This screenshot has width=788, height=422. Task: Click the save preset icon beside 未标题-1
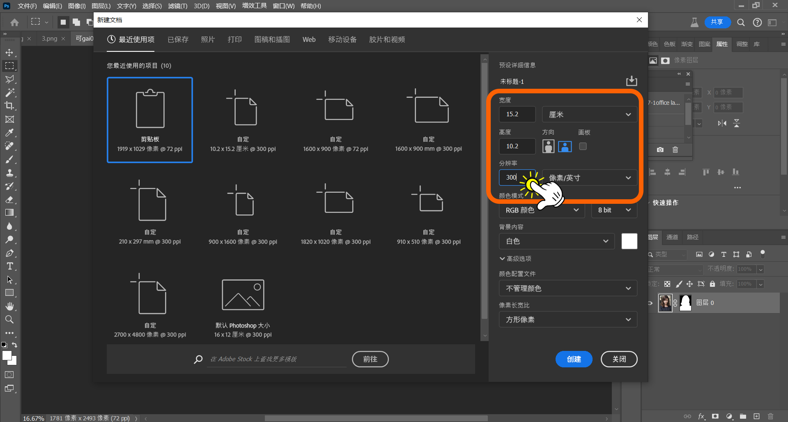pos(632,81)
